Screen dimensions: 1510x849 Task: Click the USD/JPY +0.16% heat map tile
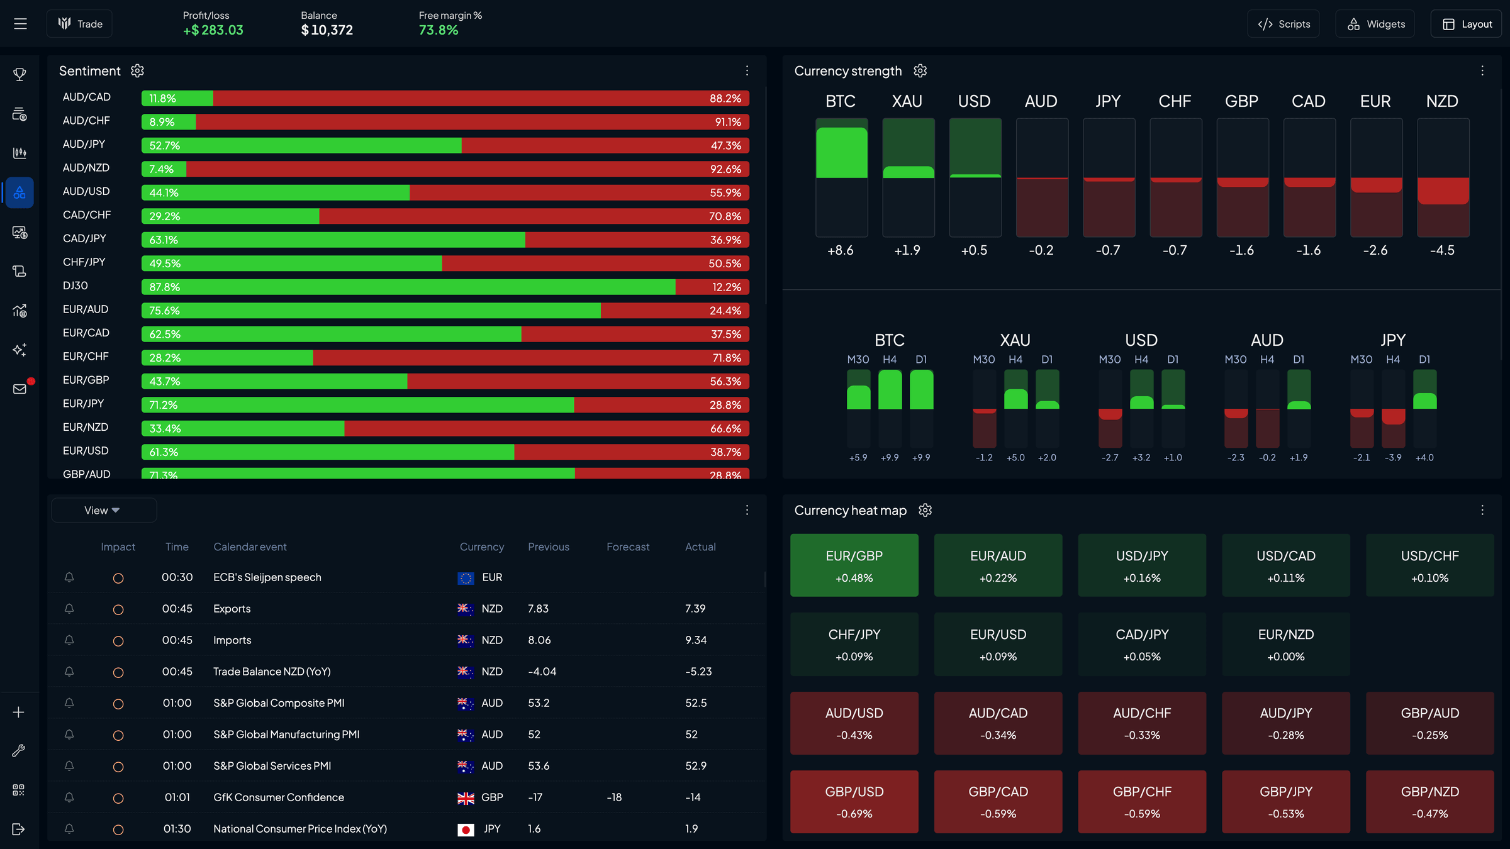[x=1142, y=565]
